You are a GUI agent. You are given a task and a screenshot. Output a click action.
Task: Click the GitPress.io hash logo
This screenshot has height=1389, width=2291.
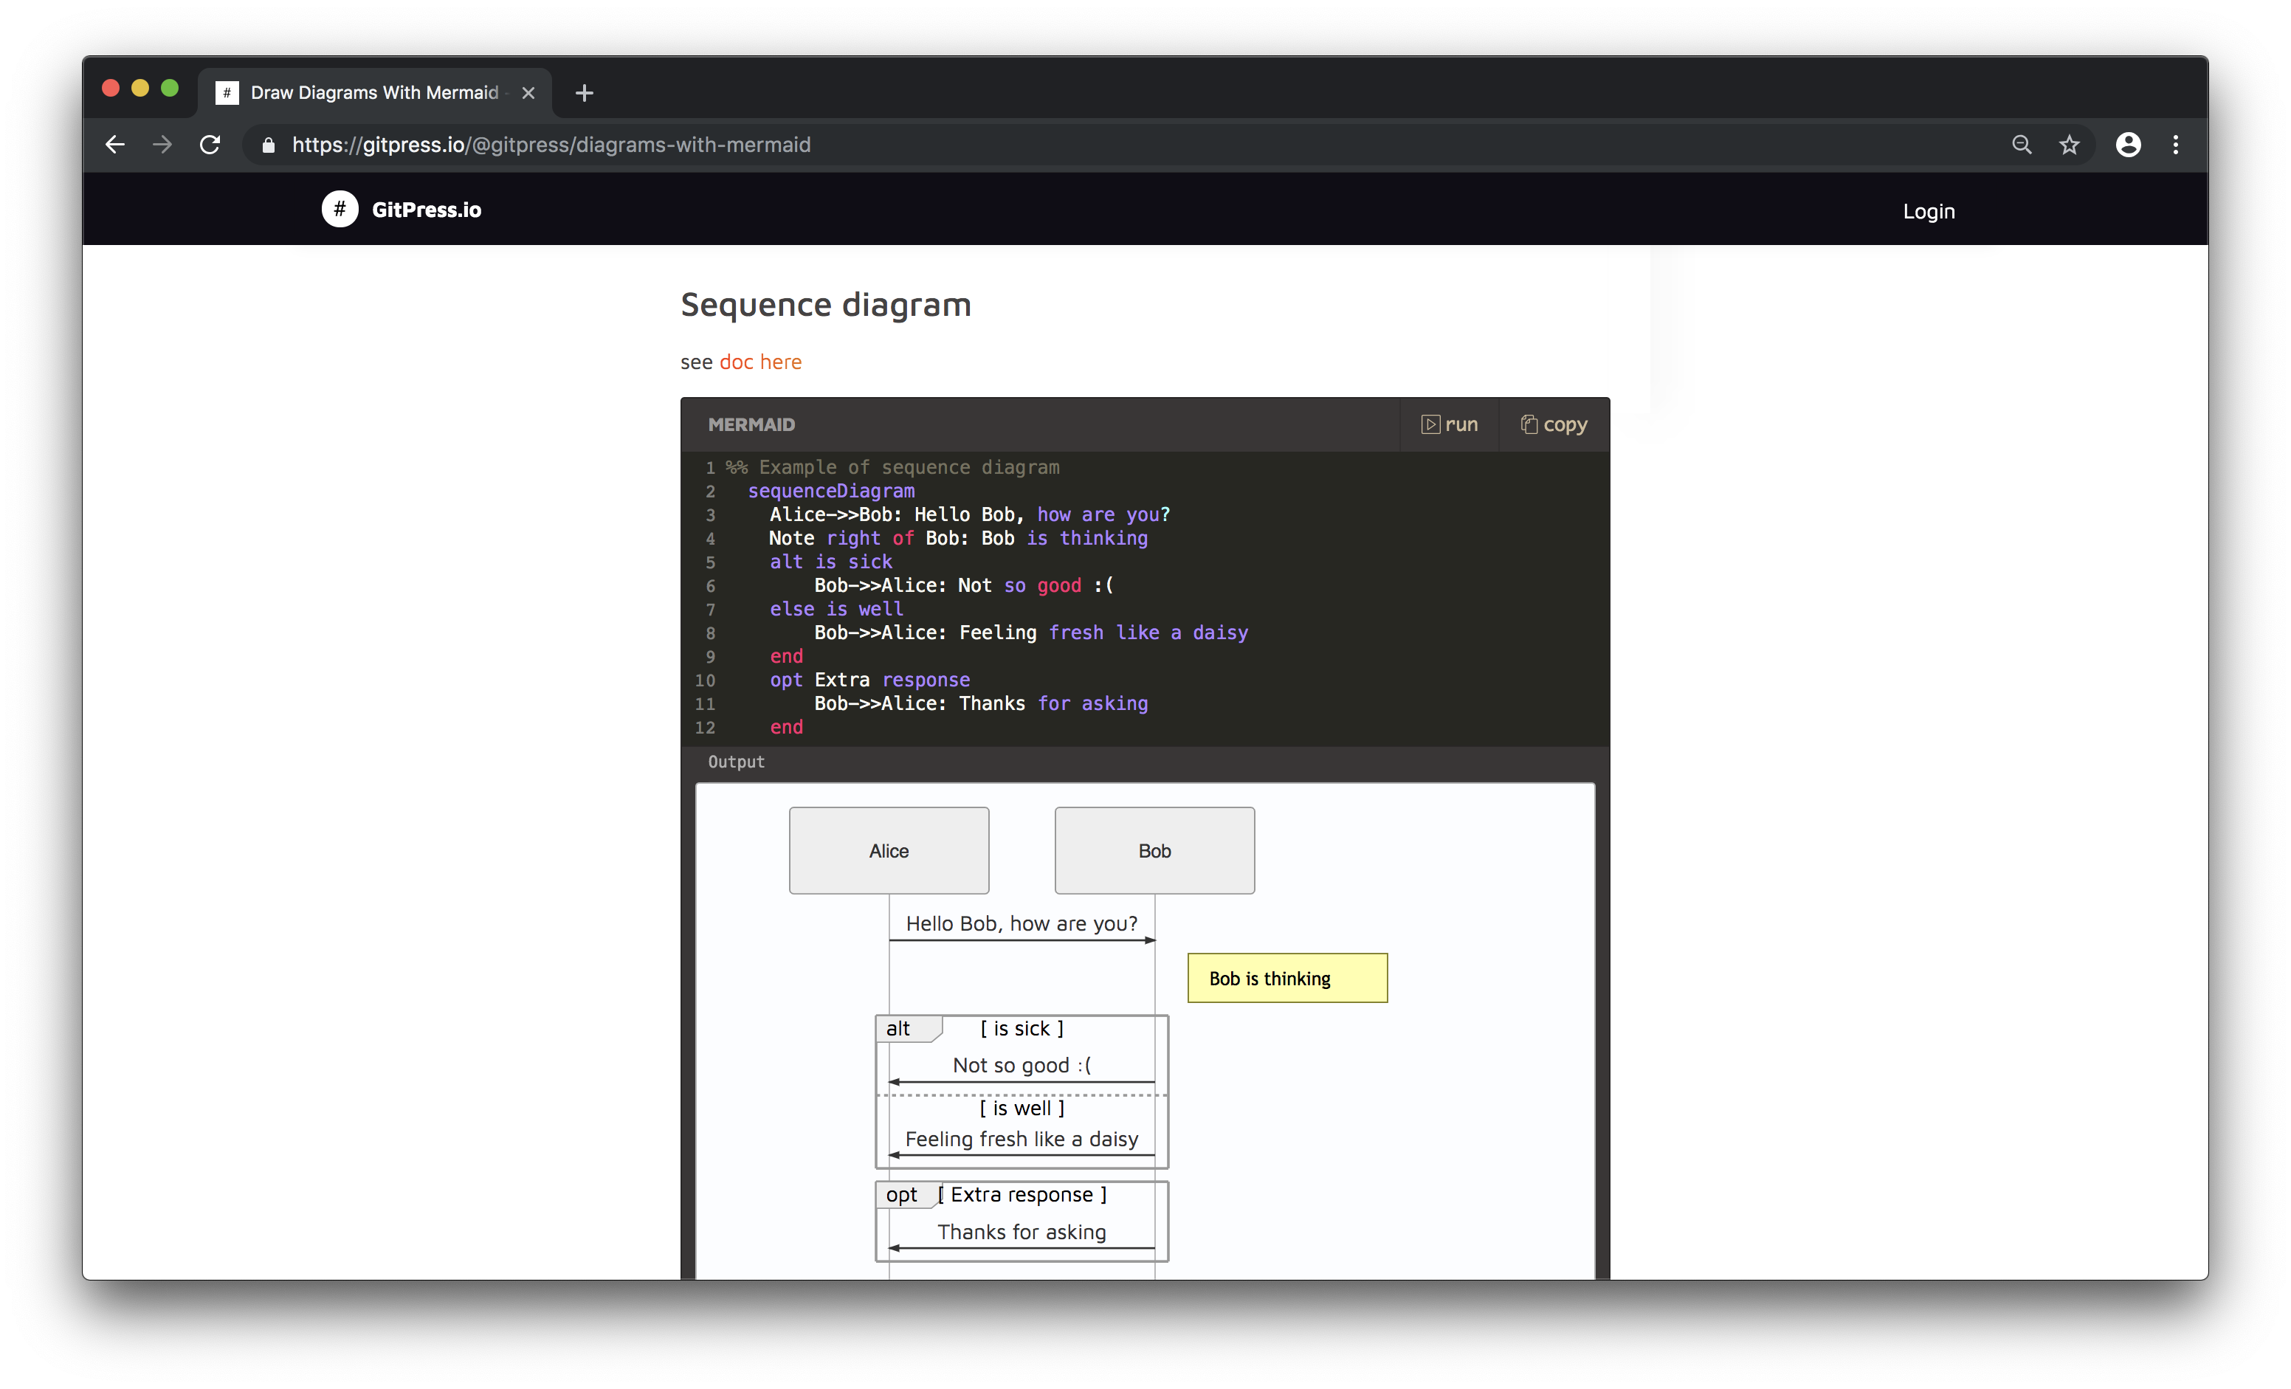tap(340, 209)
